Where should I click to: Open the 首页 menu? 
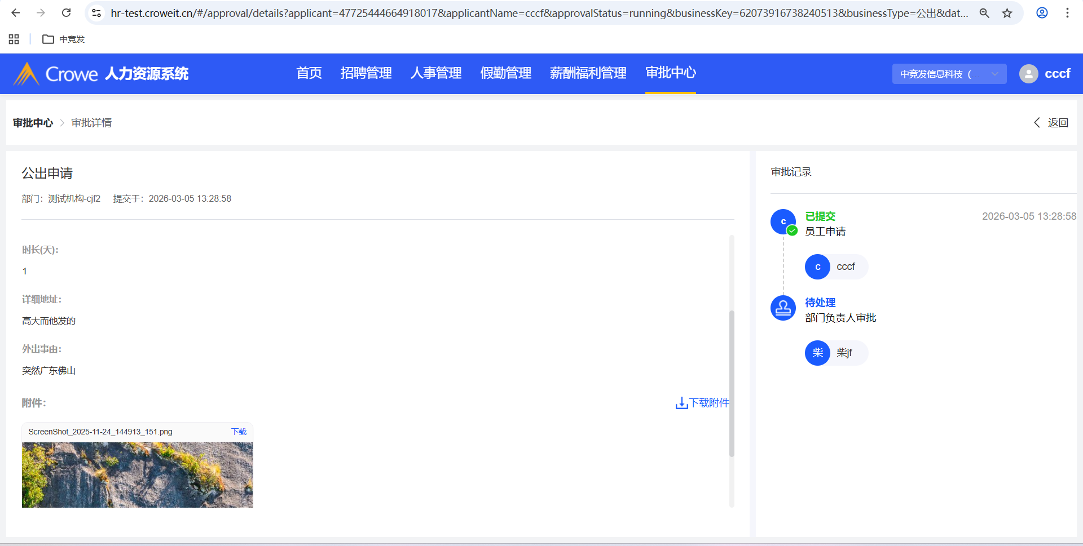tap(309, 73)
